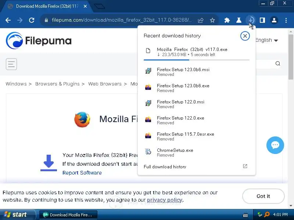Click icon of ChromeSetup.exe entry
The width and height of the screenshot is (294, 220).
(148, 151)
